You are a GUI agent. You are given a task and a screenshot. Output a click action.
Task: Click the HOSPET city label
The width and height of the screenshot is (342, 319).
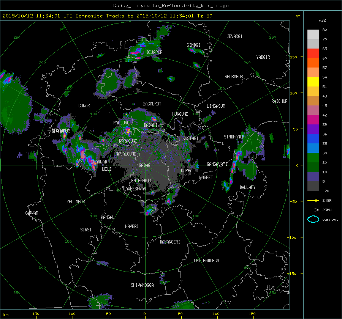pos(206,178)
